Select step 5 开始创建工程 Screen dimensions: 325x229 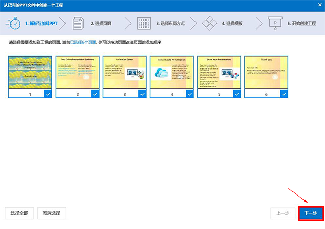(301, 24)
